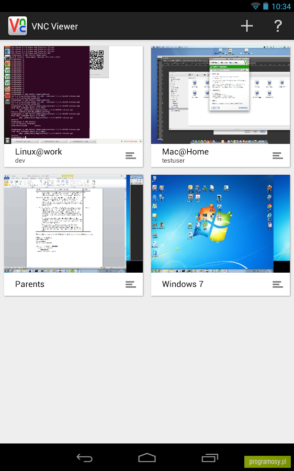Open the Mac@Home connection menu icon
This screenshot has height=471, width=294.
pyautogui.click(x=277, y=155)
